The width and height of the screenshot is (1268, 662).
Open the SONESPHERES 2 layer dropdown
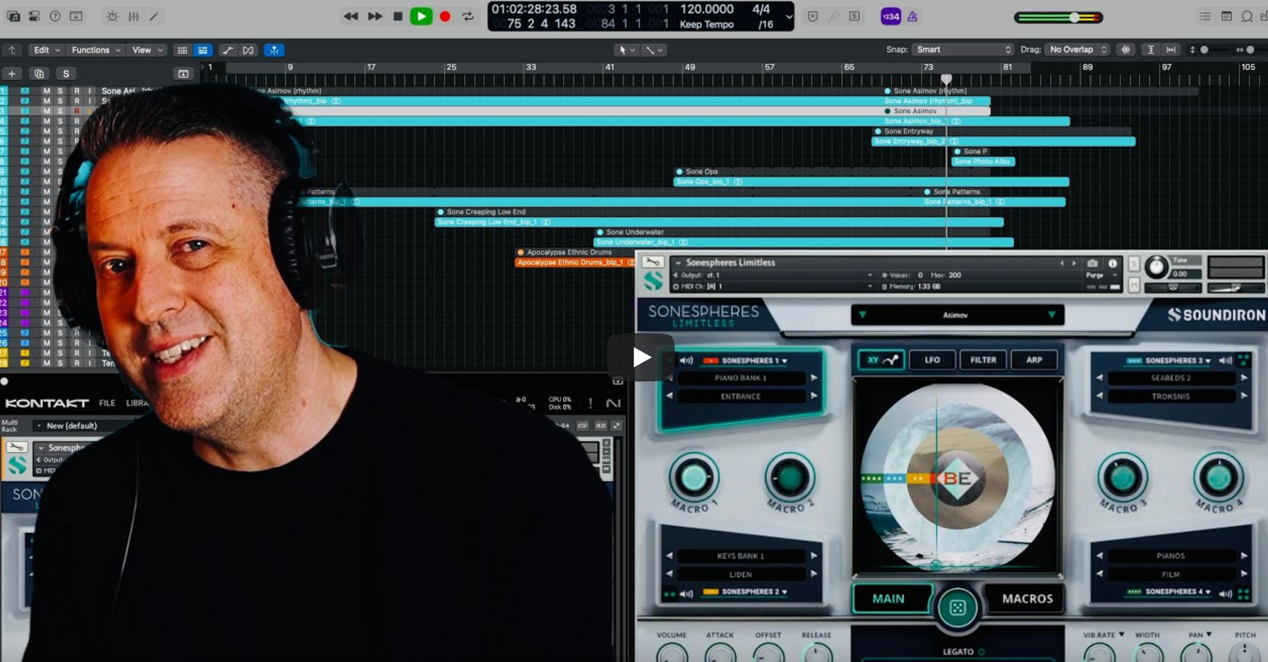point(745,592)
